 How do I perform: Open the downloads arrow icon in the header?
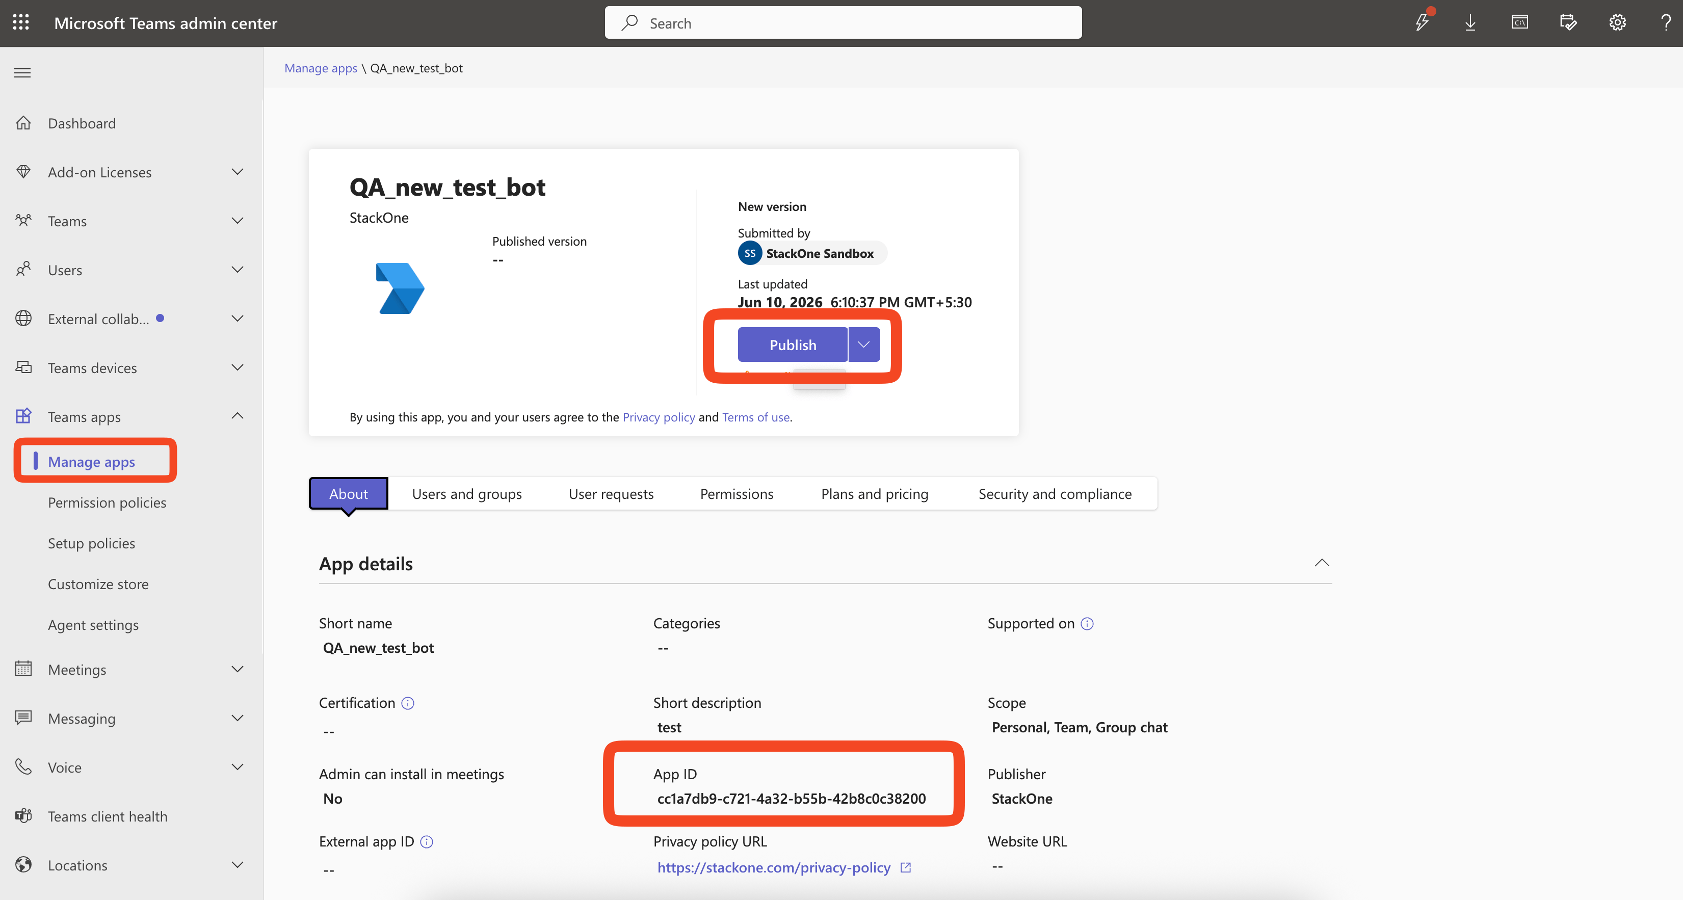1470,23
